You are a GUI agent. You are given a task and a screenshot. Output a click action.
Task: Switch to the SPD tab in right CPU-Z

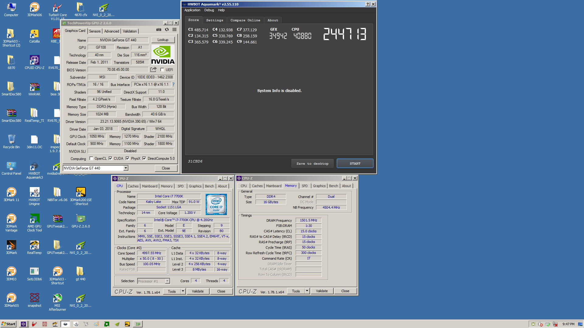(x=304, y=186)
